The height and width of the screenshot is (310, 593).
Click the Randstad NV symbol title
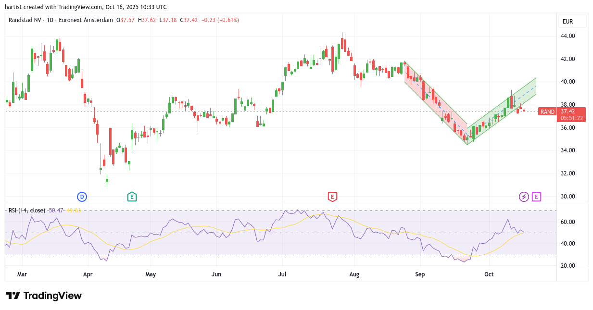(x=25, y=20)
